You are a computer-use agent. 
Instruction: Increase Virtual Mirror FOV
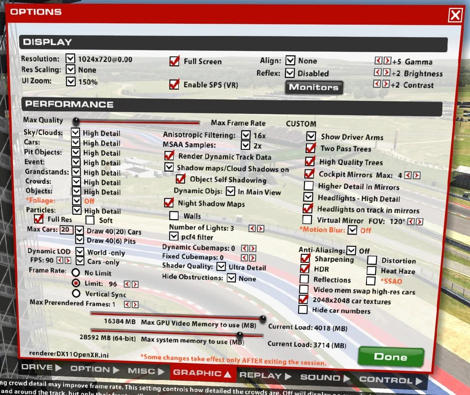[x=419, y=222]
